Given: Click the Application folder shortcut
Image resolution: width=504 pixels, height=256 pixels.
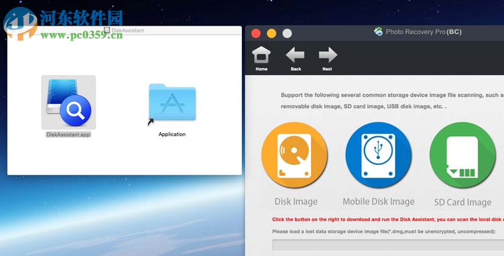Looking at the screenshot, I should (x=172, y=104).
